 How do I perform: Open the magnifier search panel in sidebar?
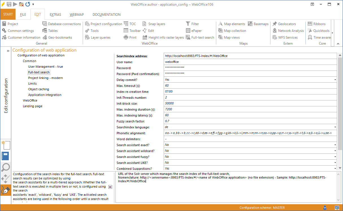(5, 167)
